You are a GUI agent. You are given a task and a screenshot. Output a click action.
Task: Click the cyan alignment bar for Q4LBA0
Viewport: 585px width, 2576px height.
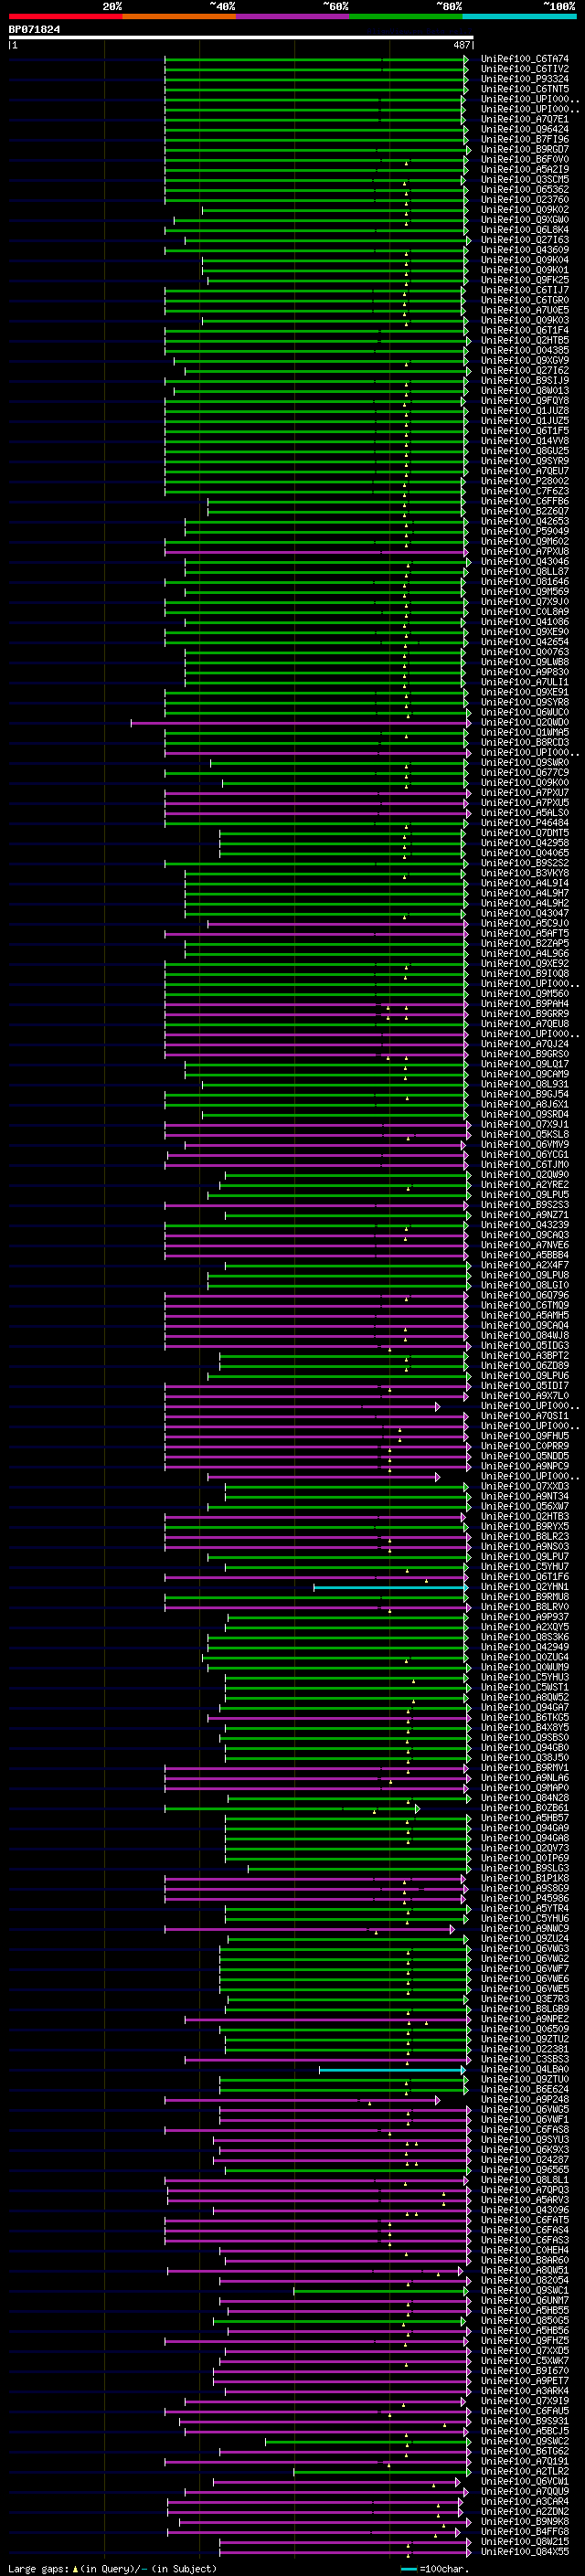click(x=392, y=2070)
